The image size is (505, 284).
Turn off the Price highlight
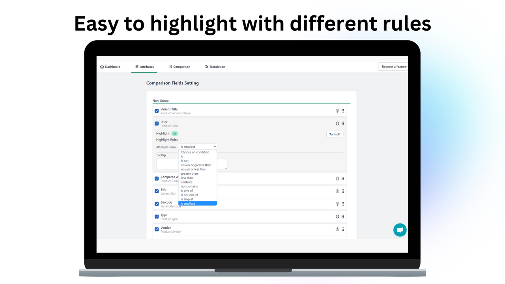click(335, 134)
